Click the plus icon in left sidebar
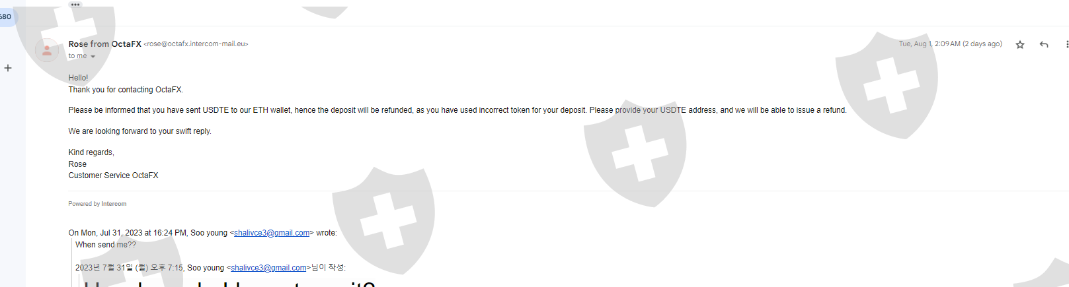 [x=8, y=68]
